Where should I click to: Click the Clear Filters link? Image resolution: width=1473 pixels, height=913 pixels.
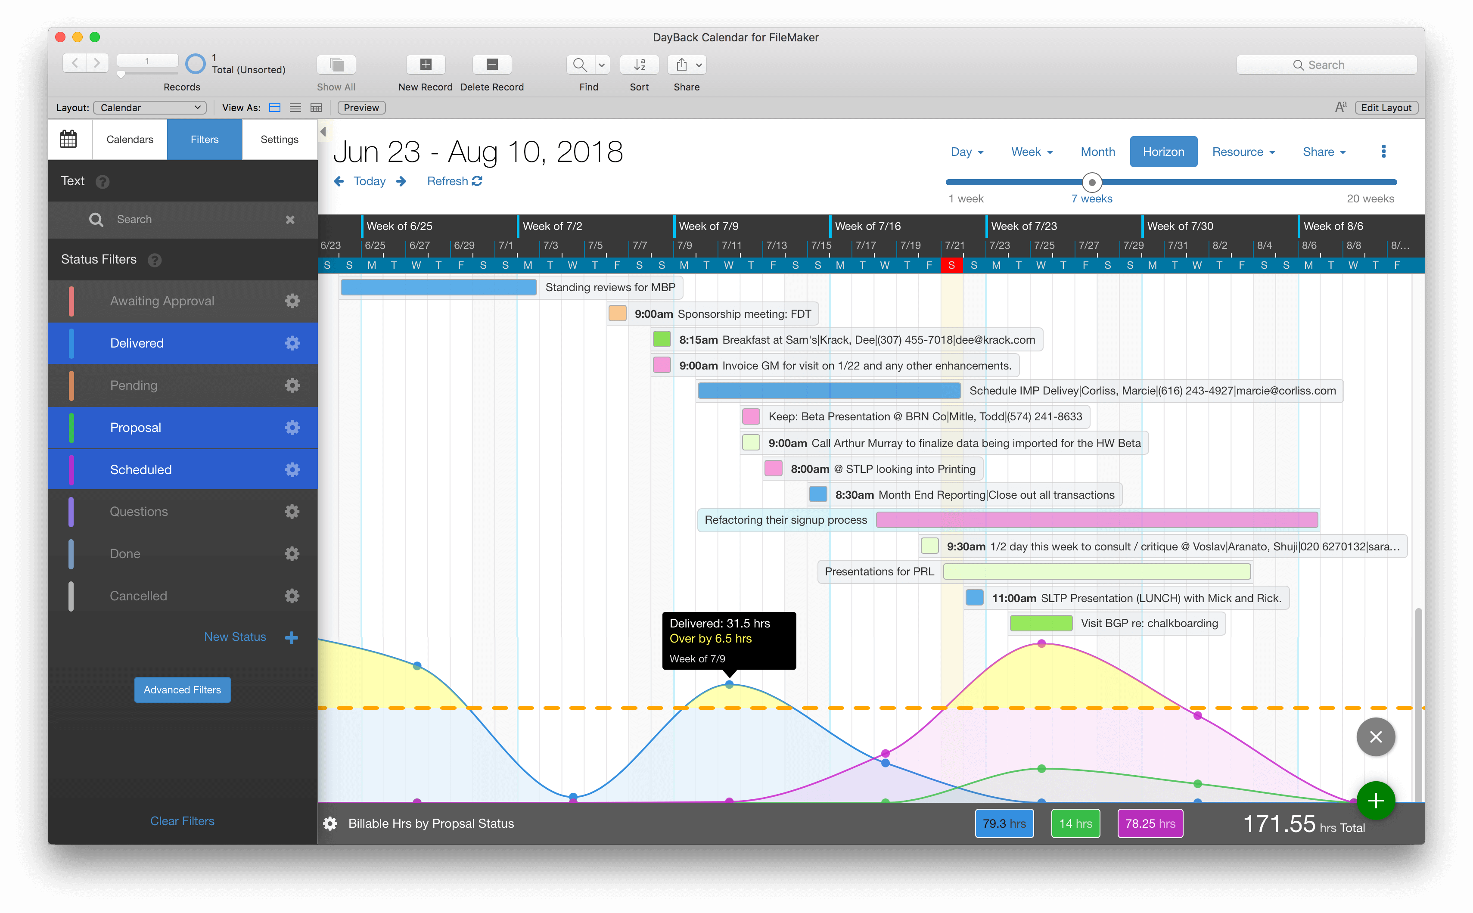pos(182,821)
